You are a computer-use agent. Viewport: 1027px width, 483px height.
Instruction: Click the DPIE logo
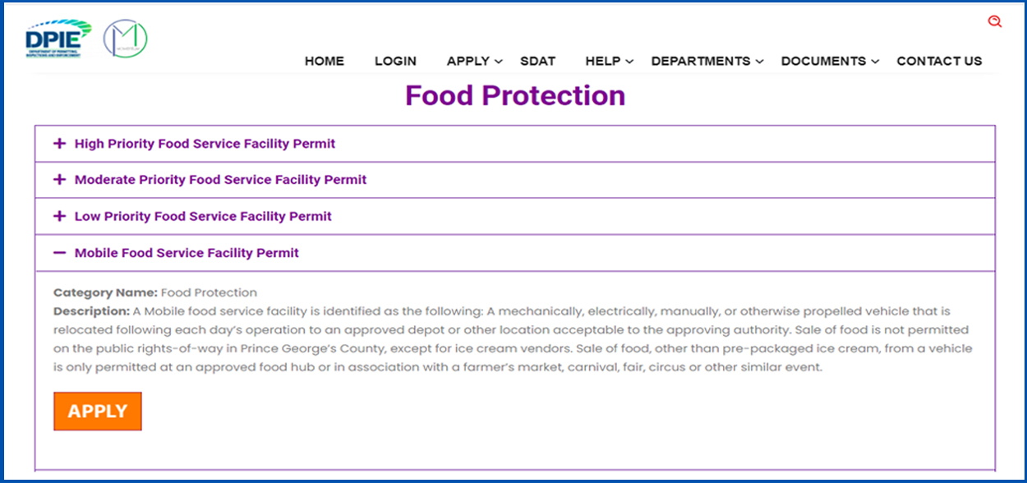pos(58,39)
